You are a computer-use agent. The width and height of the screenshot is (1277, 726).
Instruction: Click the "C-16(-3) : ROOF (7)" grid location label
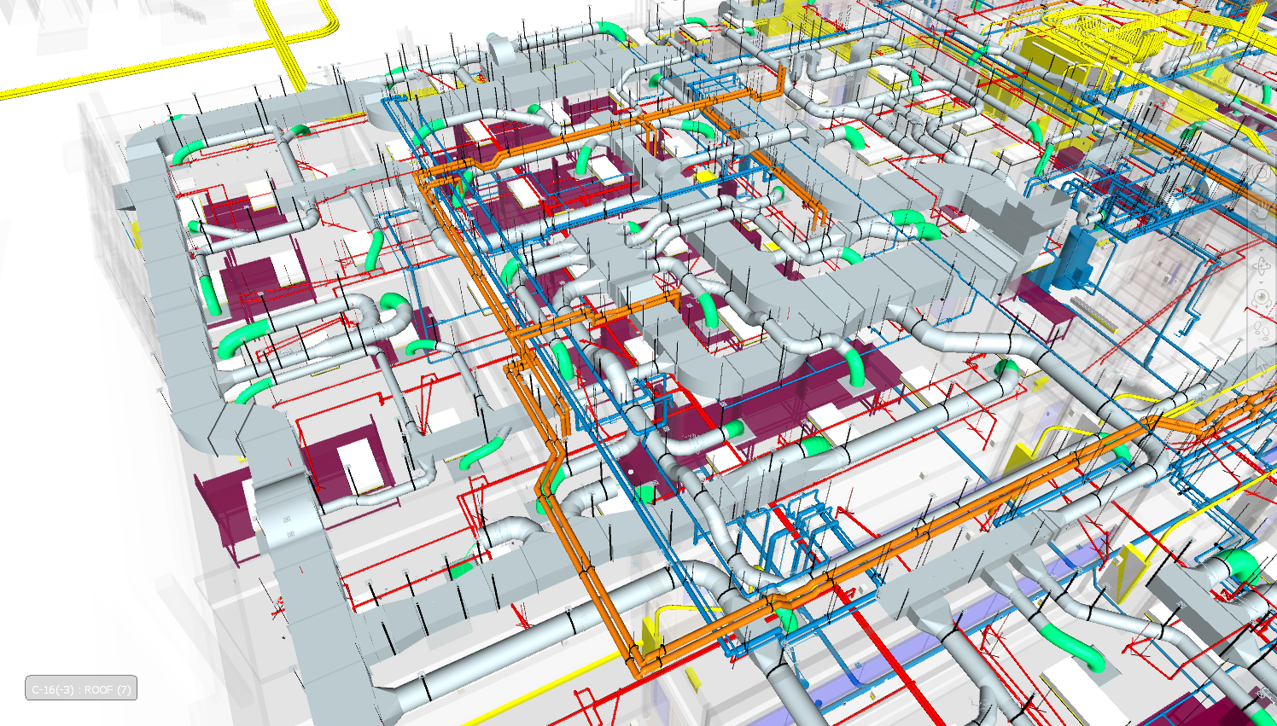(x=81, y=688)
